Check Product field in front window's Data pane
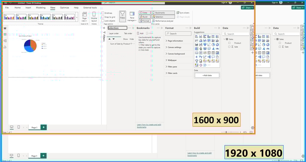306x162 pixels. pyautogui.click(x=229, y=43)
